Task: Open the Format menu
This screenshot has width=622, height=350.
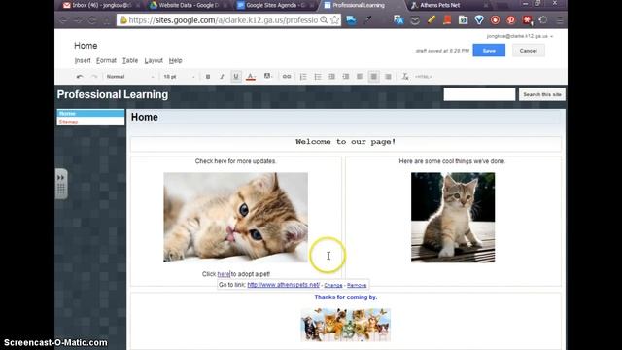Action: 106,60
